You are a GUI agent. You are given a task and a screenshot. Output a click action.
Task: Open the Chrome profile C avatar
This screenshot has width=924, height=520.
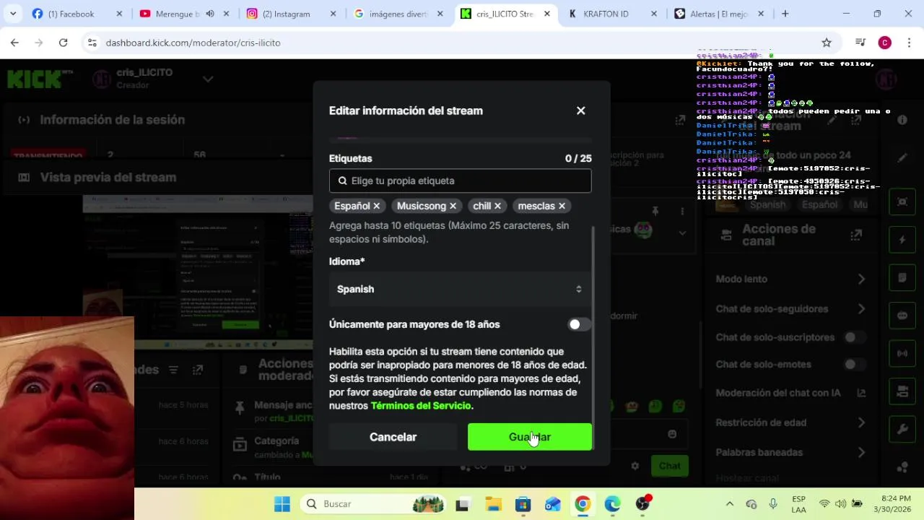coord(885,43)
